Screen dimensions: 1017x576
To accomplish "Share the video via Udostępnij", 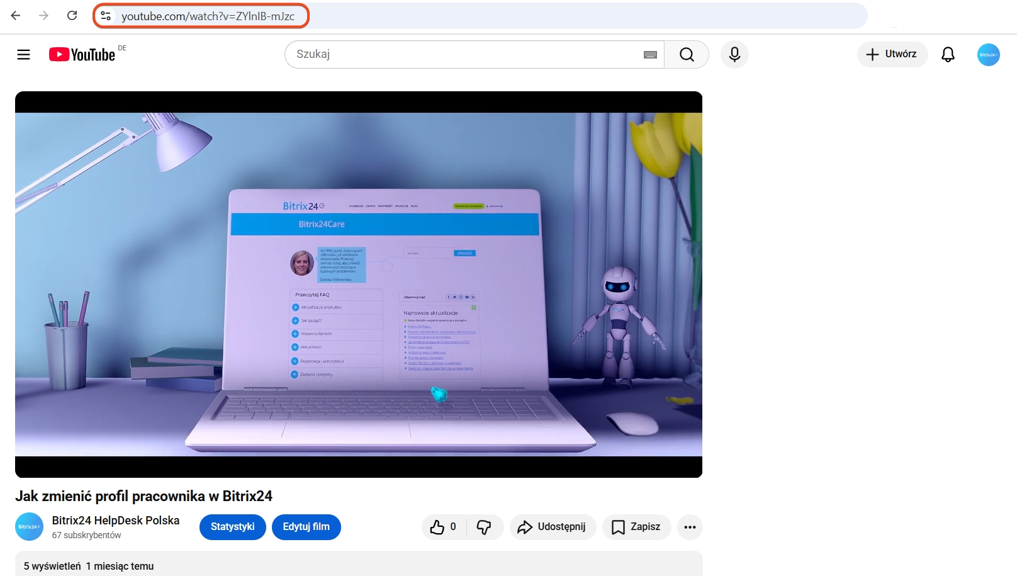I will 553,527.
